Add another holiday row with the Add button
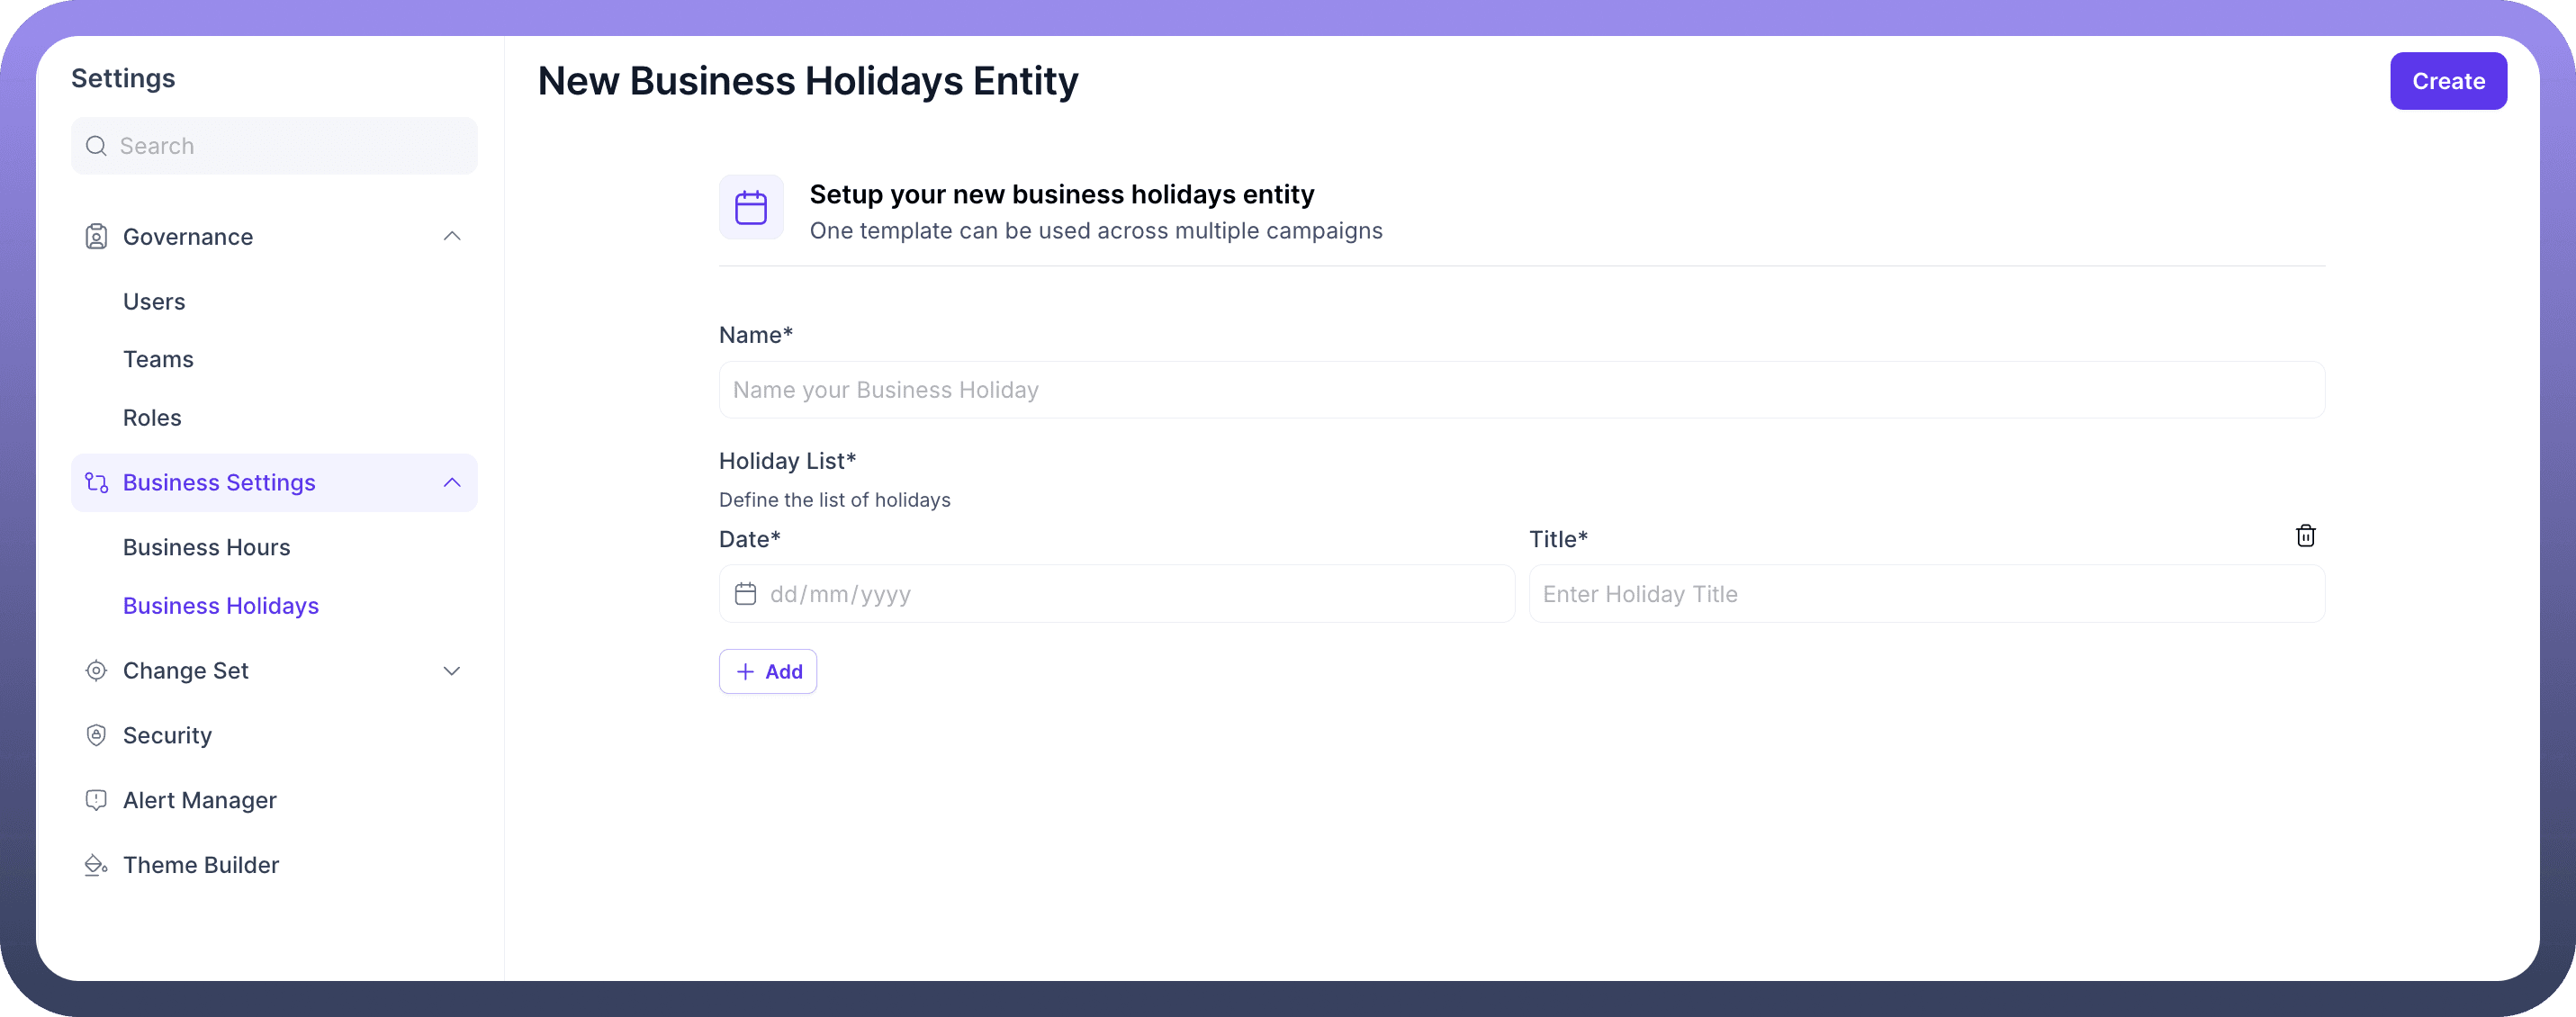The width and height of the screenshot is (2576, 1017). [x=768, y=672]
